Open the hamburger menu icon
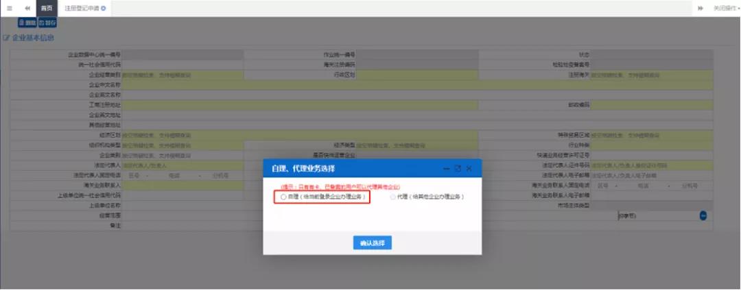Screen dimensions: 741x290 (9, 8)
